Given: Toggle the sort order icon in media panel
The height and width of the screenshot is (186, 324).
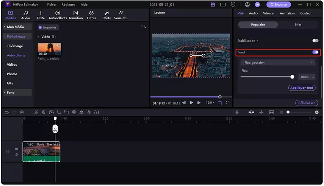Looking at the screenshot, I should (x=143, y=27).
